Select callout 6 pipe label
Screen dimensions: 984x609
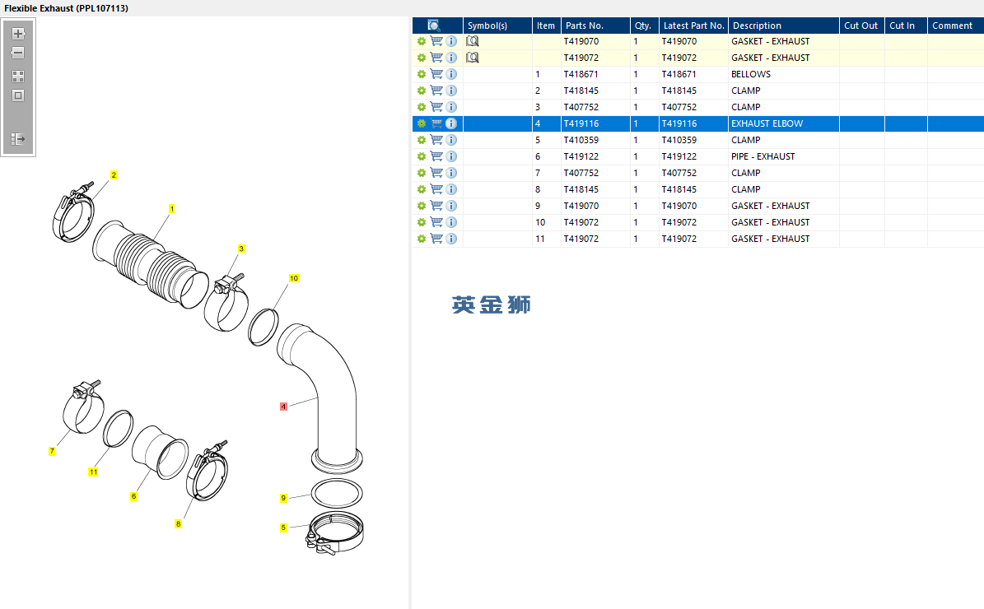coord(133,496)
